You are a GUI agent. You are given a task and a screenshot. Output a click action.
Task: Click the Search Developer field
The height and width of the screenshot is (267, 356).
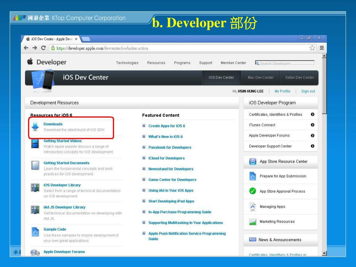[x=285, y=63]
